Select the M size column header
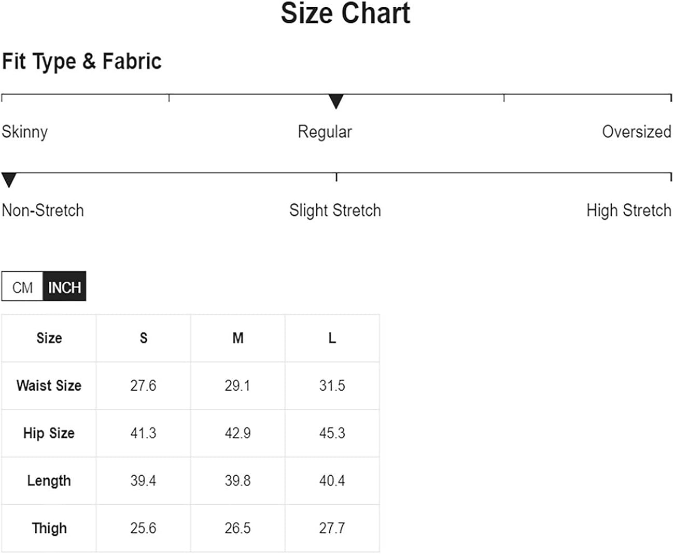Viewport: 674px width, 554px height. point(238,338)
